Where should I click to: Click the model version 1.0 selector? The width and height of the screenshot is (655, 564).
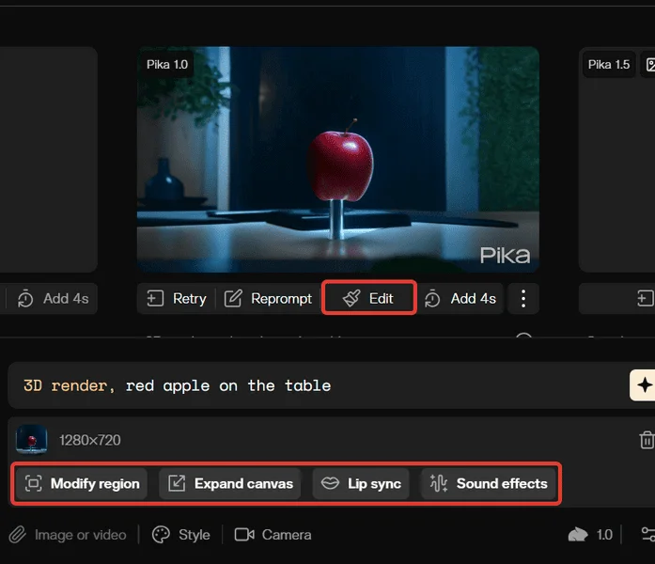[592, 535]
